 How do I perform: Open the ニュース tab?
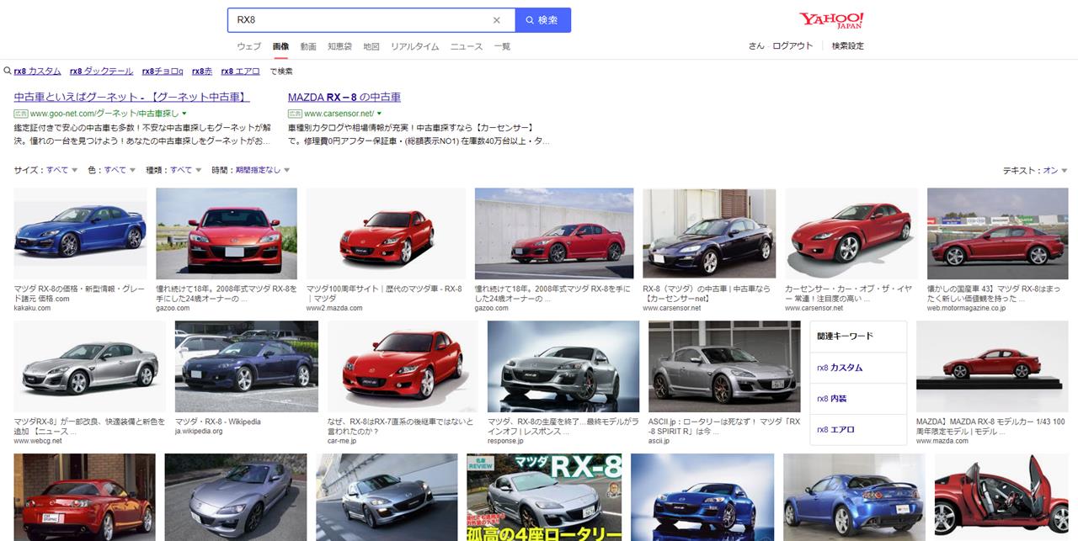(467, 46)
